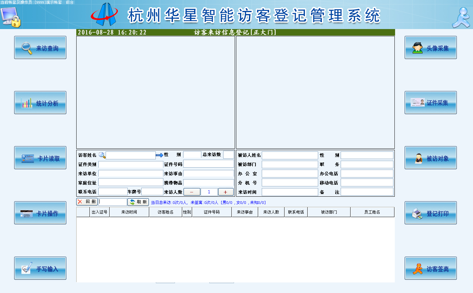The width and height of the screenshot is (473, 293).
Task: Click the magnifier icon beside 访客姓名
Action: (x=102, y=155)
